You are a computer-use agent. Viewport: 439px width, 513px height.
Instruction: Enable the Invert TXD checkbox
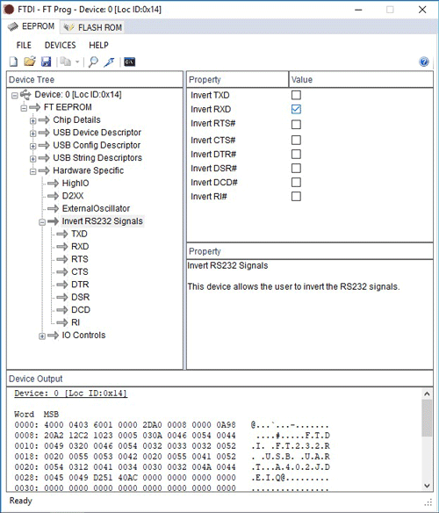[x=296, y=95]
